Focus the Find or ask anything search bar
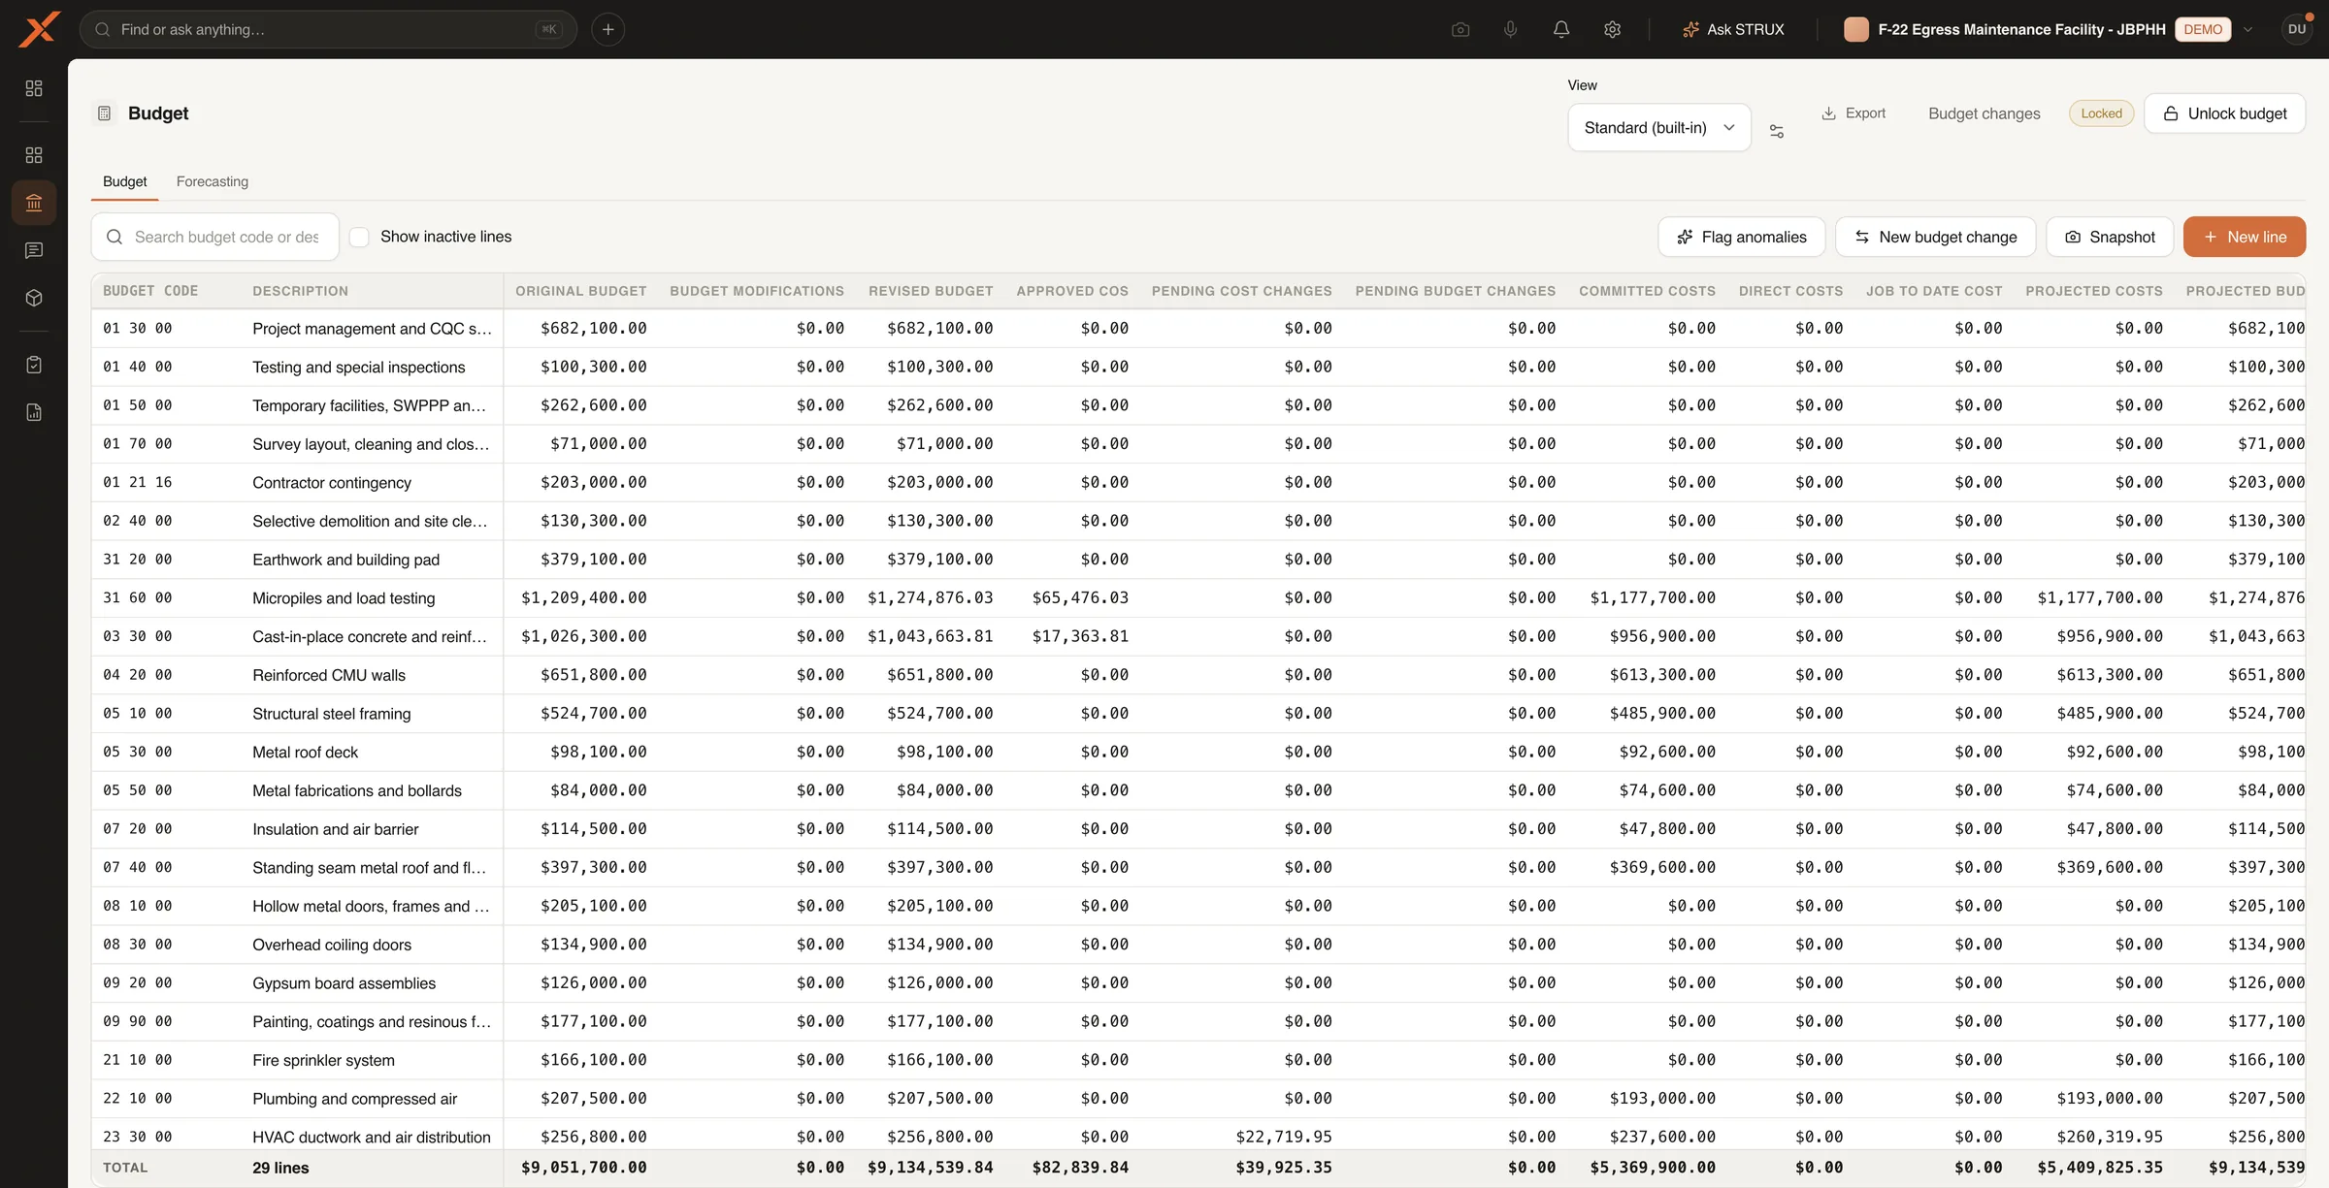 pyautogui.click(x=328, y=29)
